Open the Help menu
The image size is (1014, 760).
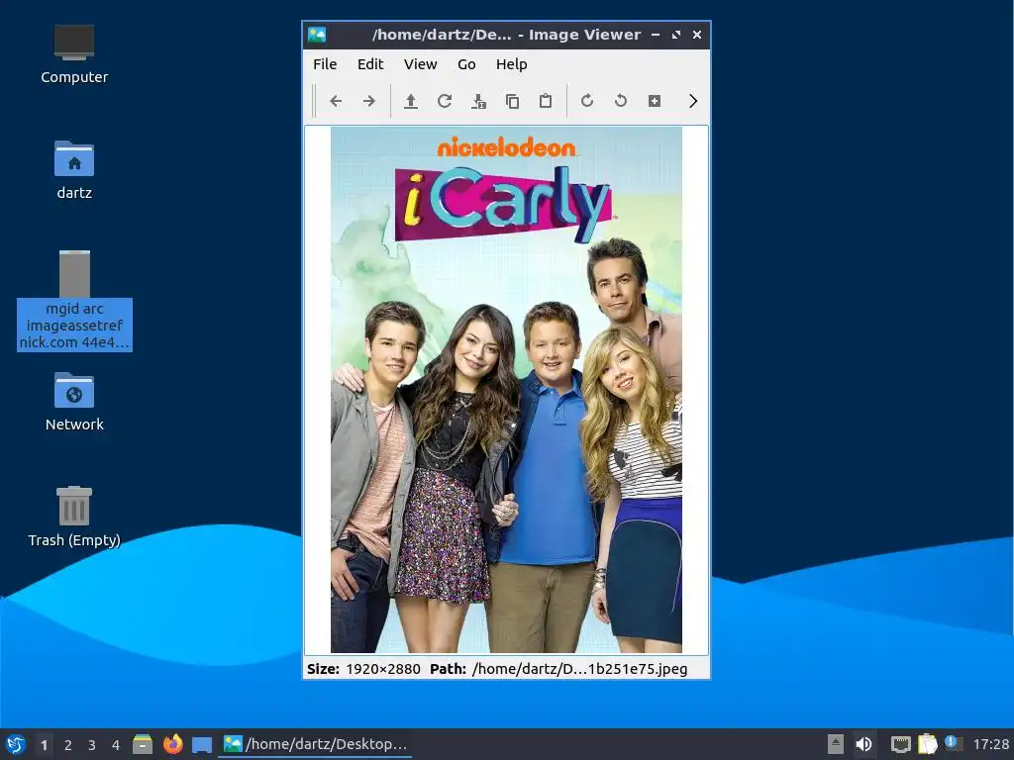(512, 64)
